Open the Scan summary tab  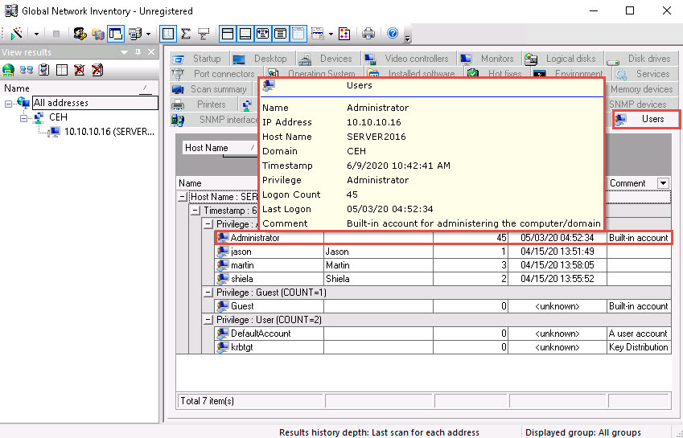click(x=210, y=89)
